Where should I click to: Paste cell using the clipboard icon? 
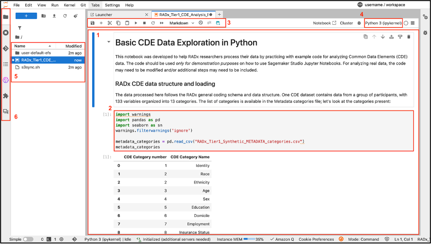click(127, 23)
